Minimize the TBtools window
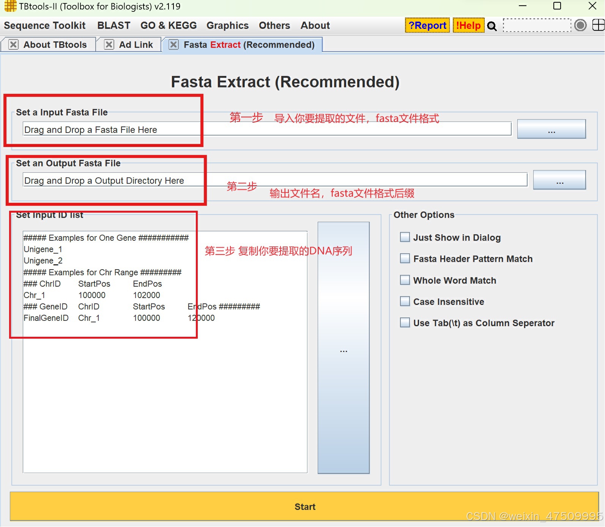This screenshot has width=605, height=527. [523, 6]
